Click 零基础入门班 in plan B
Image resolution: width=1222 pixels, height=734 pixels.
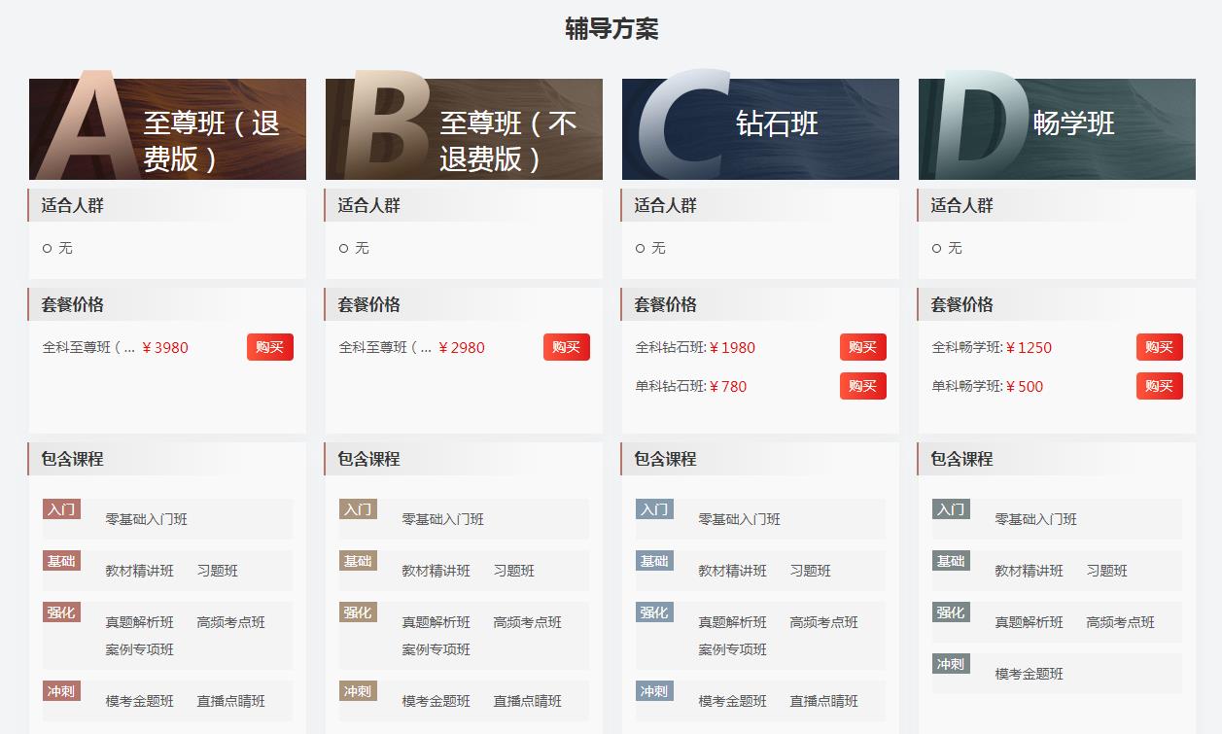click(443, 519)
